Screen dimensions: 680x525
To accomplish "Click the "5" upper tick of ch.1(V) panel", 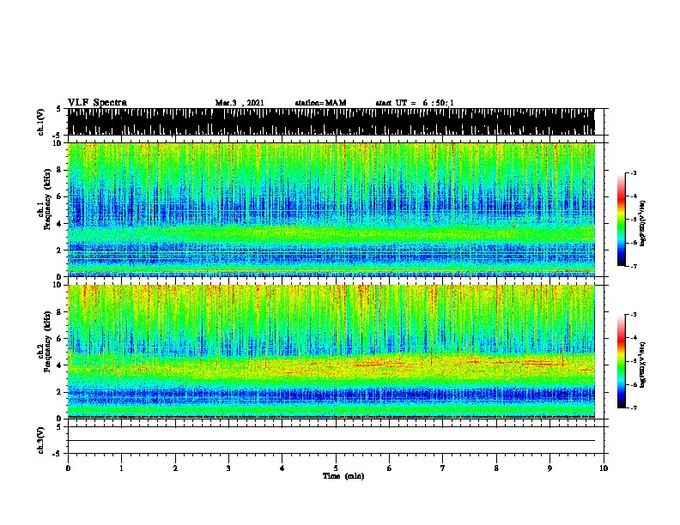I will [x=58, y=109].
